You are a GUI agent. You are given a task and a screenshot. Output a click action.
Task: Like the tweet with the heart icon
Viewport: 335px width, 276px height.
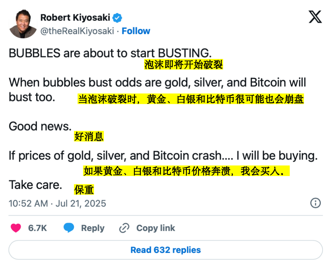[16, 228]
